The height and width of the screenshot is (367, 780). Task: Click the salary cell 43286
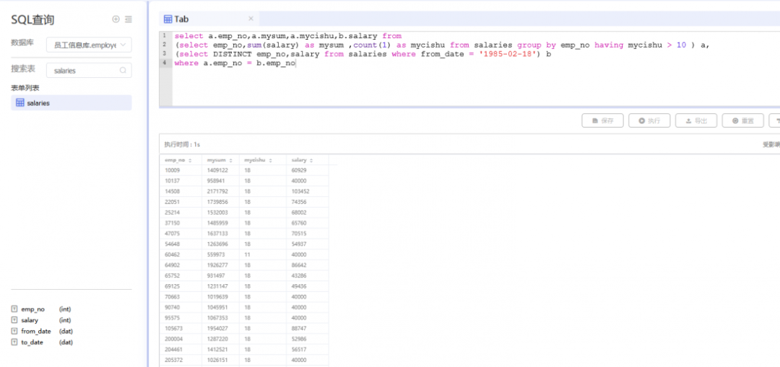(308, 276)
